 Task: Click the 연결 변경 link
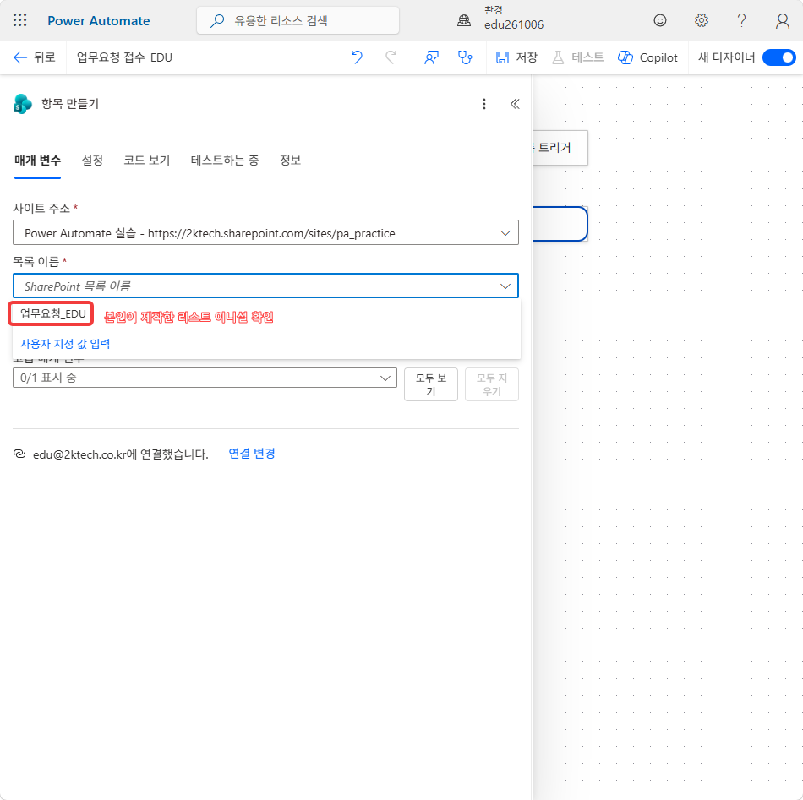(x=251, y=454)
